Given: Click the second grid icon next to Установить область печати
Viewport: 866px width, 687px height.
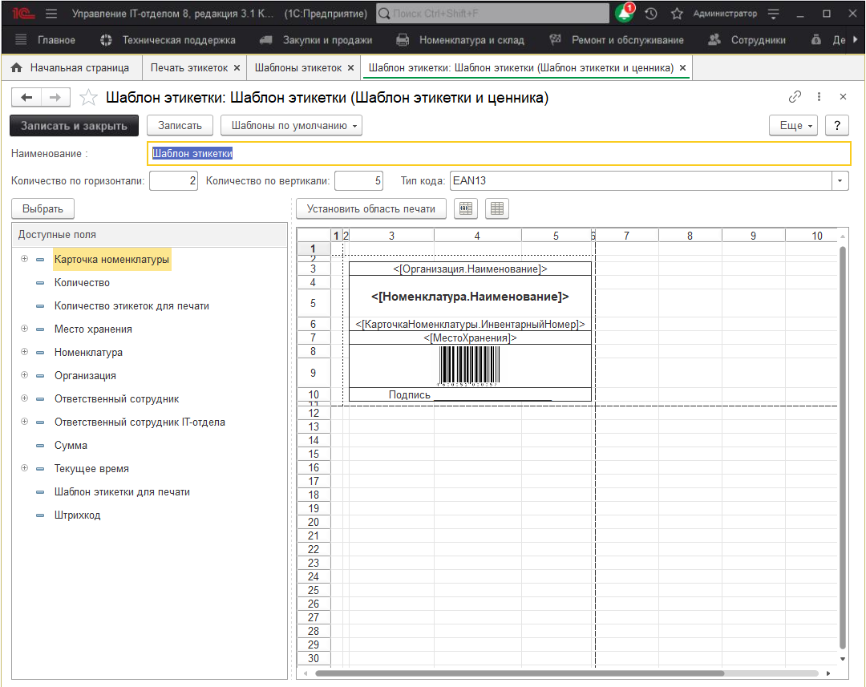Looking at the screenshot, I should click(x=497, y=208).
